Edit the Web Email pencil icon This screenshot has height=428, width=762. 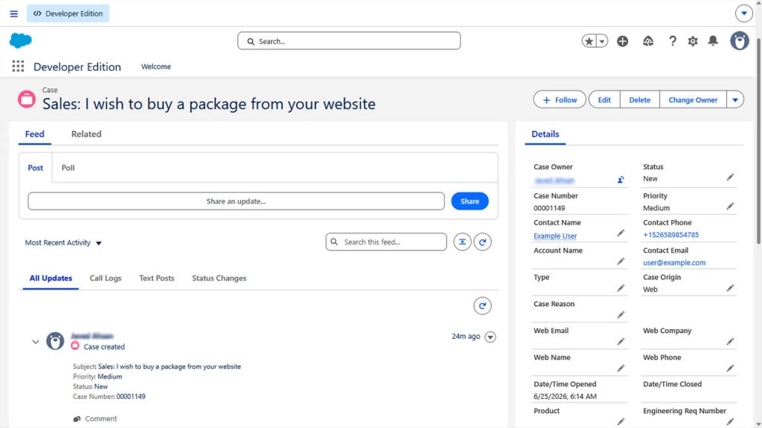621,342
